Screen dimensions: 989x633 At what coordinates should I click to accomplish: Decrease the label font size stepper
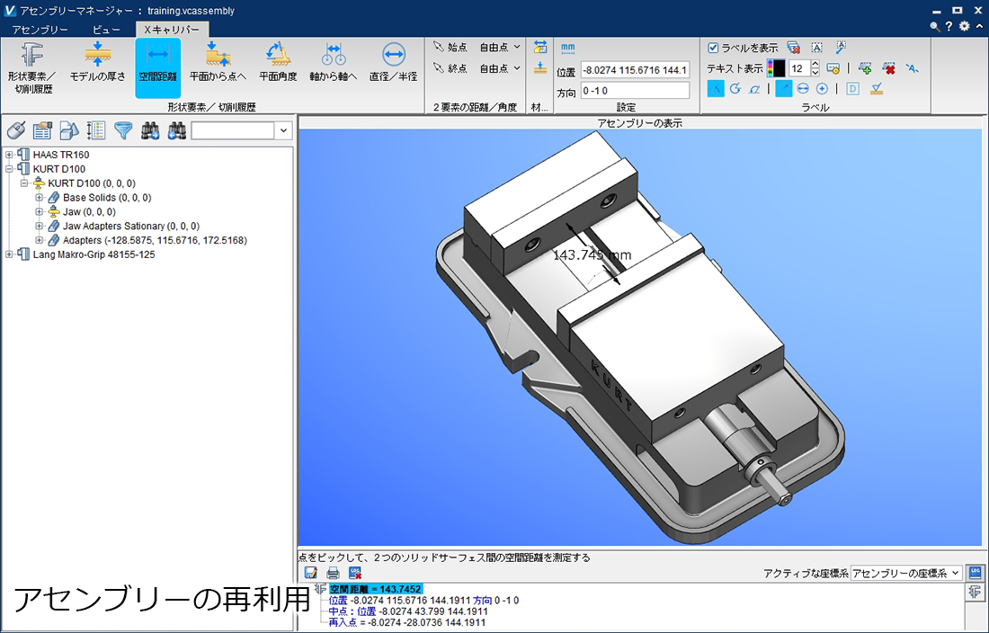(x=815, y=72)
